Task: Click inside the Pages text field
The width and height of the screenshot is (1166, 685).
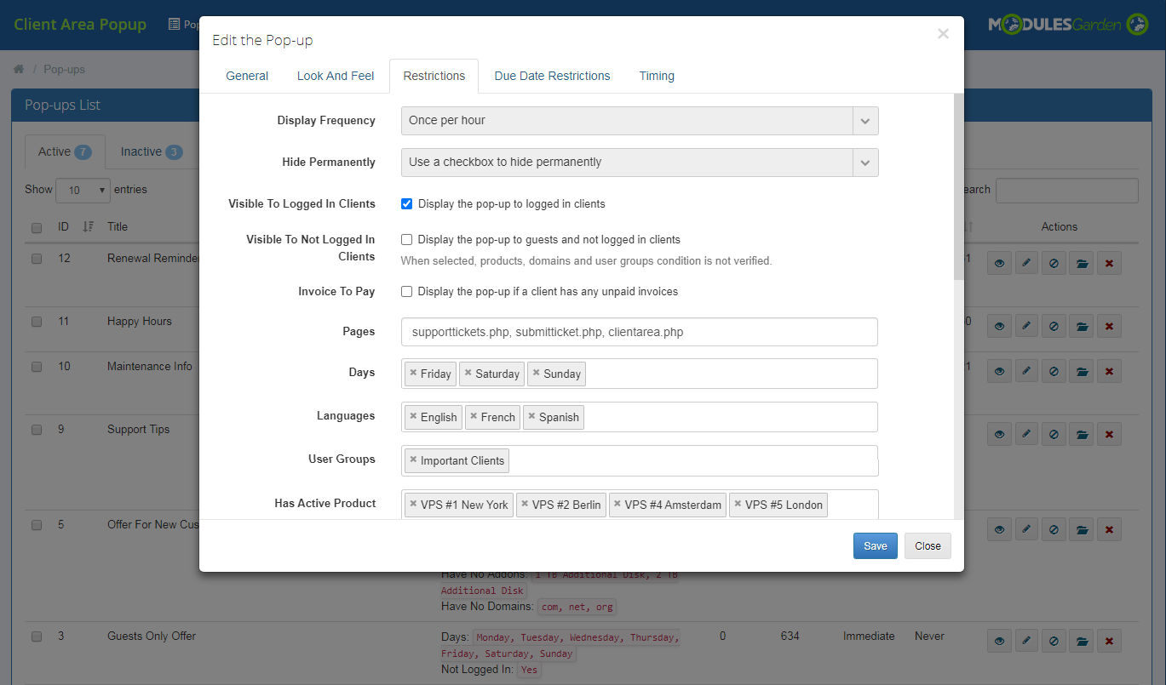Action: click(639, 331)
